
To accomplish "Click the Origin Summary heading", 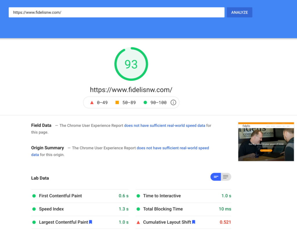I will coord(48,148).
